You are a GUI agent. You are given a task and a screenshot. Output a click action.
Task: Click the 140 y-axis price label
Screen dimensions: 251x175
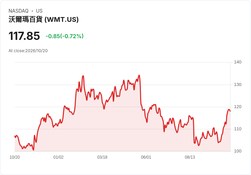[x=238, y=62]
